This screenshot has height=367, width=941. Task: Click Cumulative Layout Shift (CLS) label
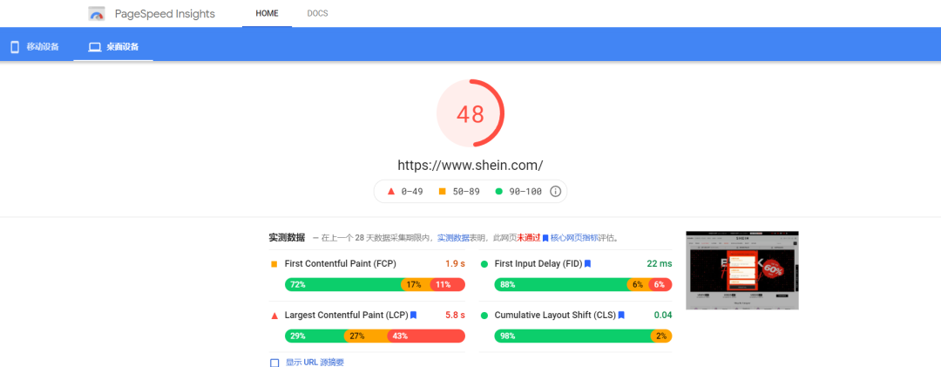(555, 315)
